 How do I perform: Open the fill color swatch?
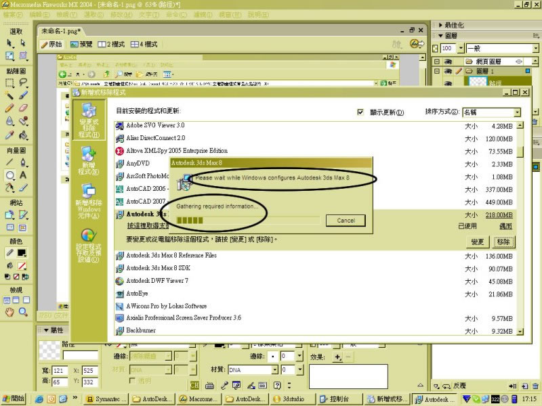22,266
